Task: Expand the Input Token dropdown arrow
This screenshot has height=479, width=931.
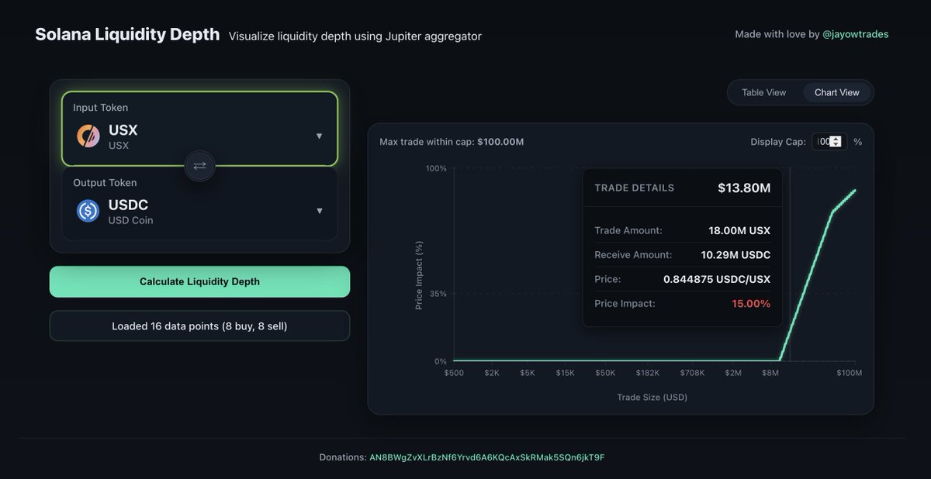Action: (319, 136)
